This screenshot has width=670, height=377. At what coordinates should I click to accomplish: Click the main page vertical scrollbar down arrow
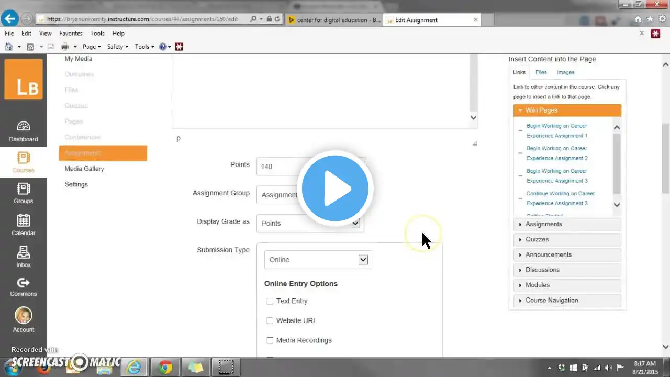pos(666,347)
